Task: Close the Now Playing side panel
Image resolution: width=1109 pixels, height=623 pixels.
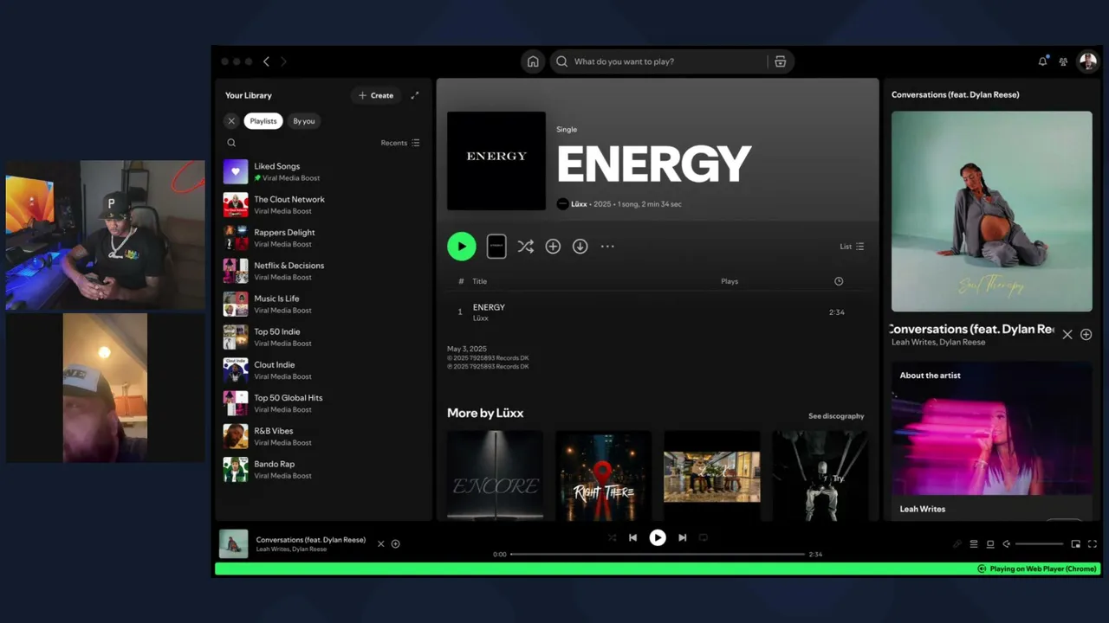Action: [x=1067, y=334]
